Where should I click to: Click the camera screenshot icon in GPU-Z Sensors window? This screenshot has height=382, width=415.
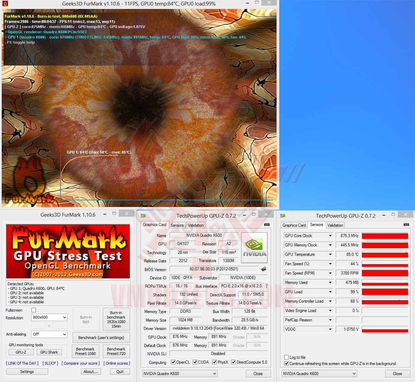pos(406,225)
